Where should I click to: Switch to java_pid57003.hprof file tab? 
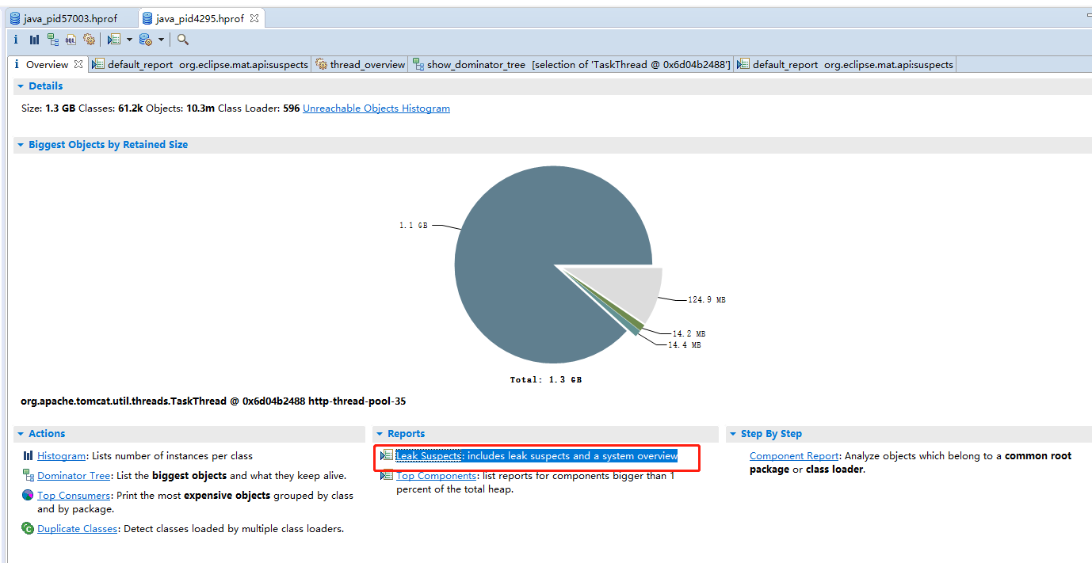(69, 18)
